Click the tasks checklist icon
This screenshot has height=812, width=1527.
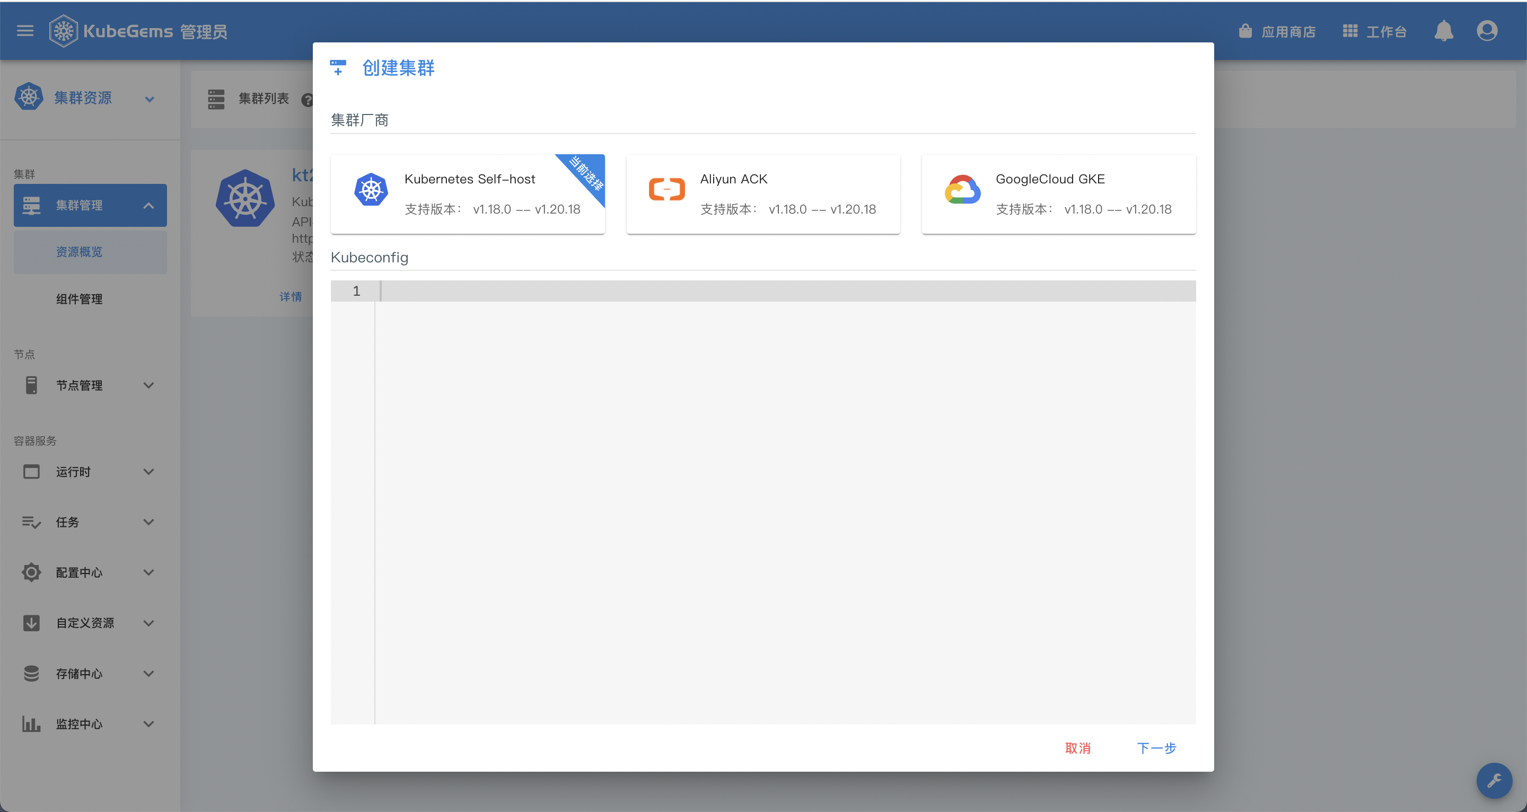tap(31, 522)
